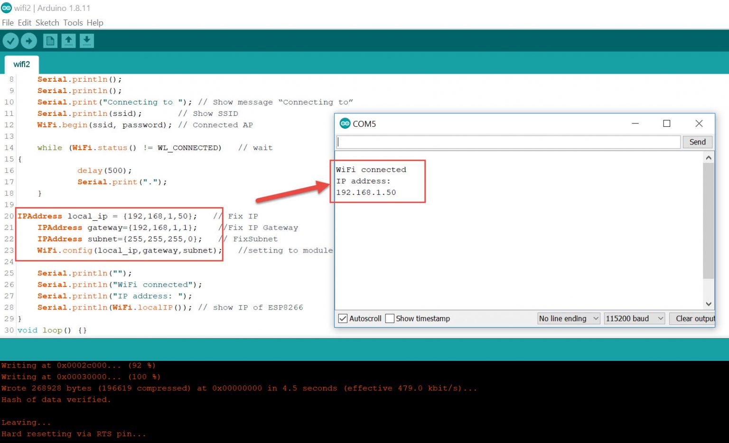Click Clear output in Serial Monitor
This screenshot has height=443, width=729.
point(694,318)
